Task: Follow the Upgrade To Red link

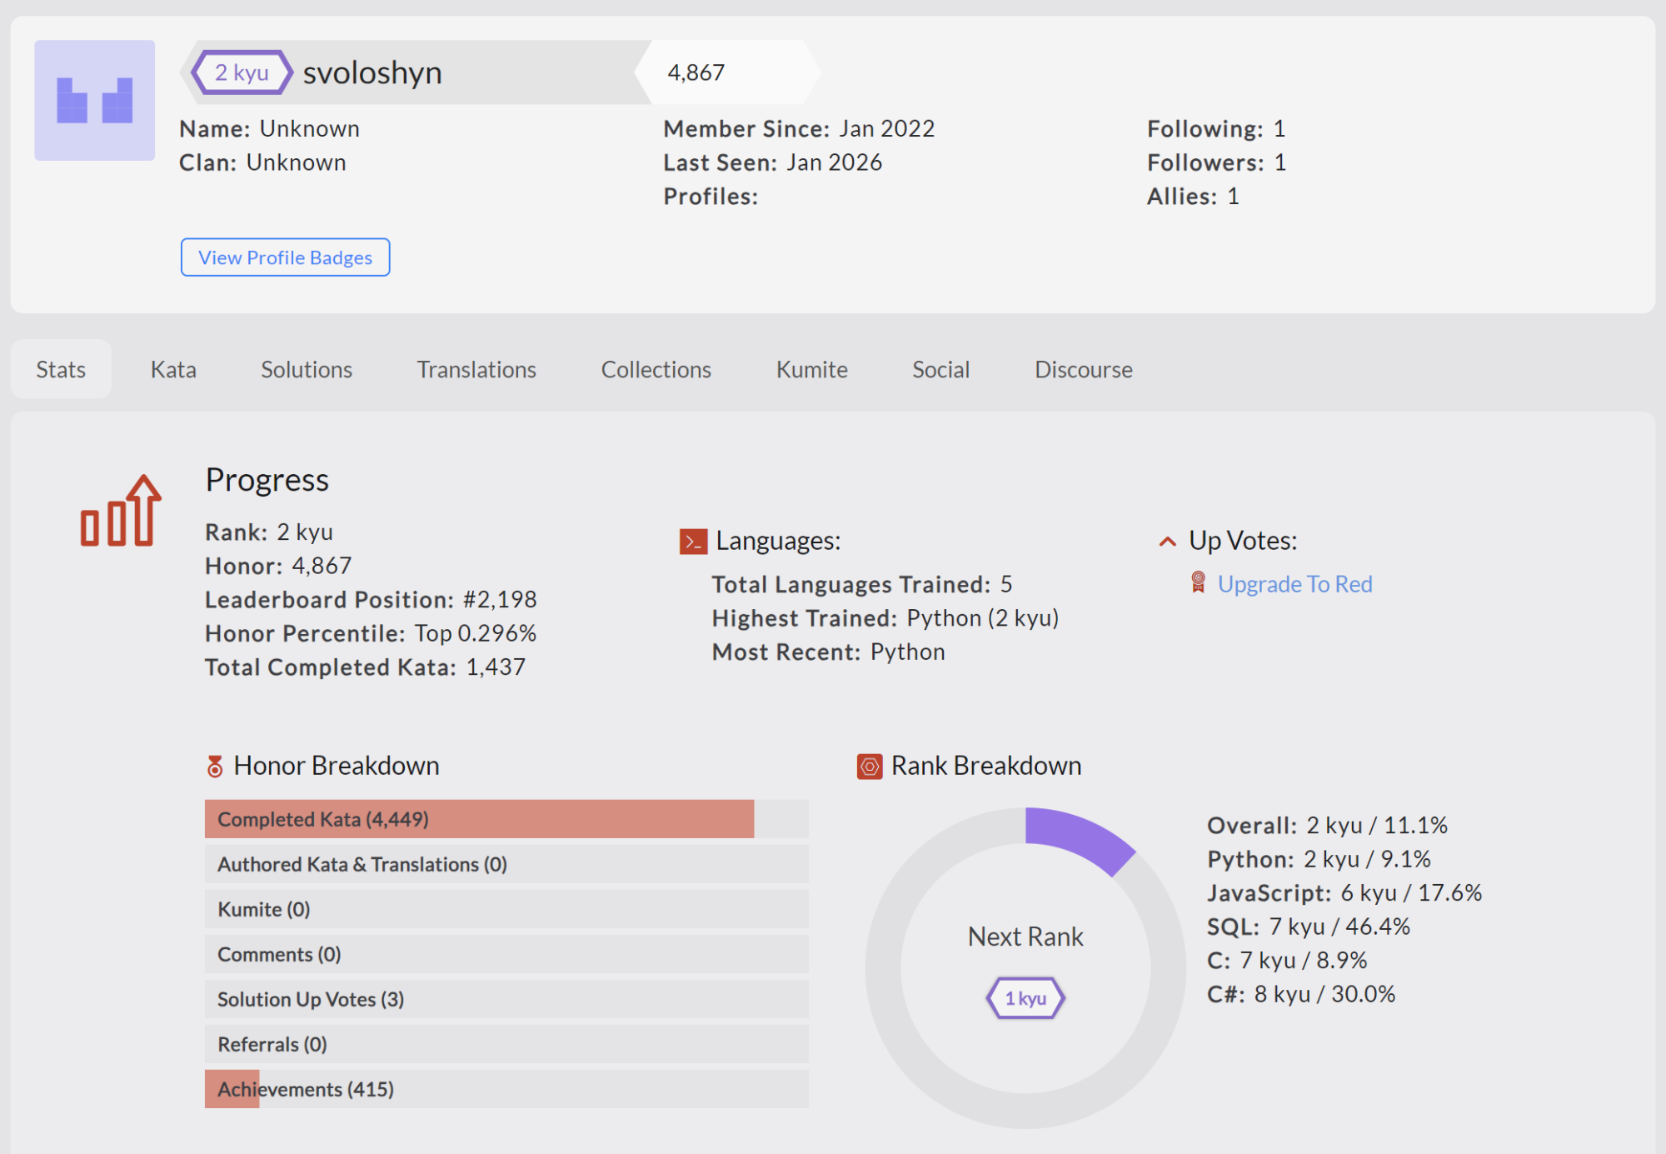Action: 1294,584
